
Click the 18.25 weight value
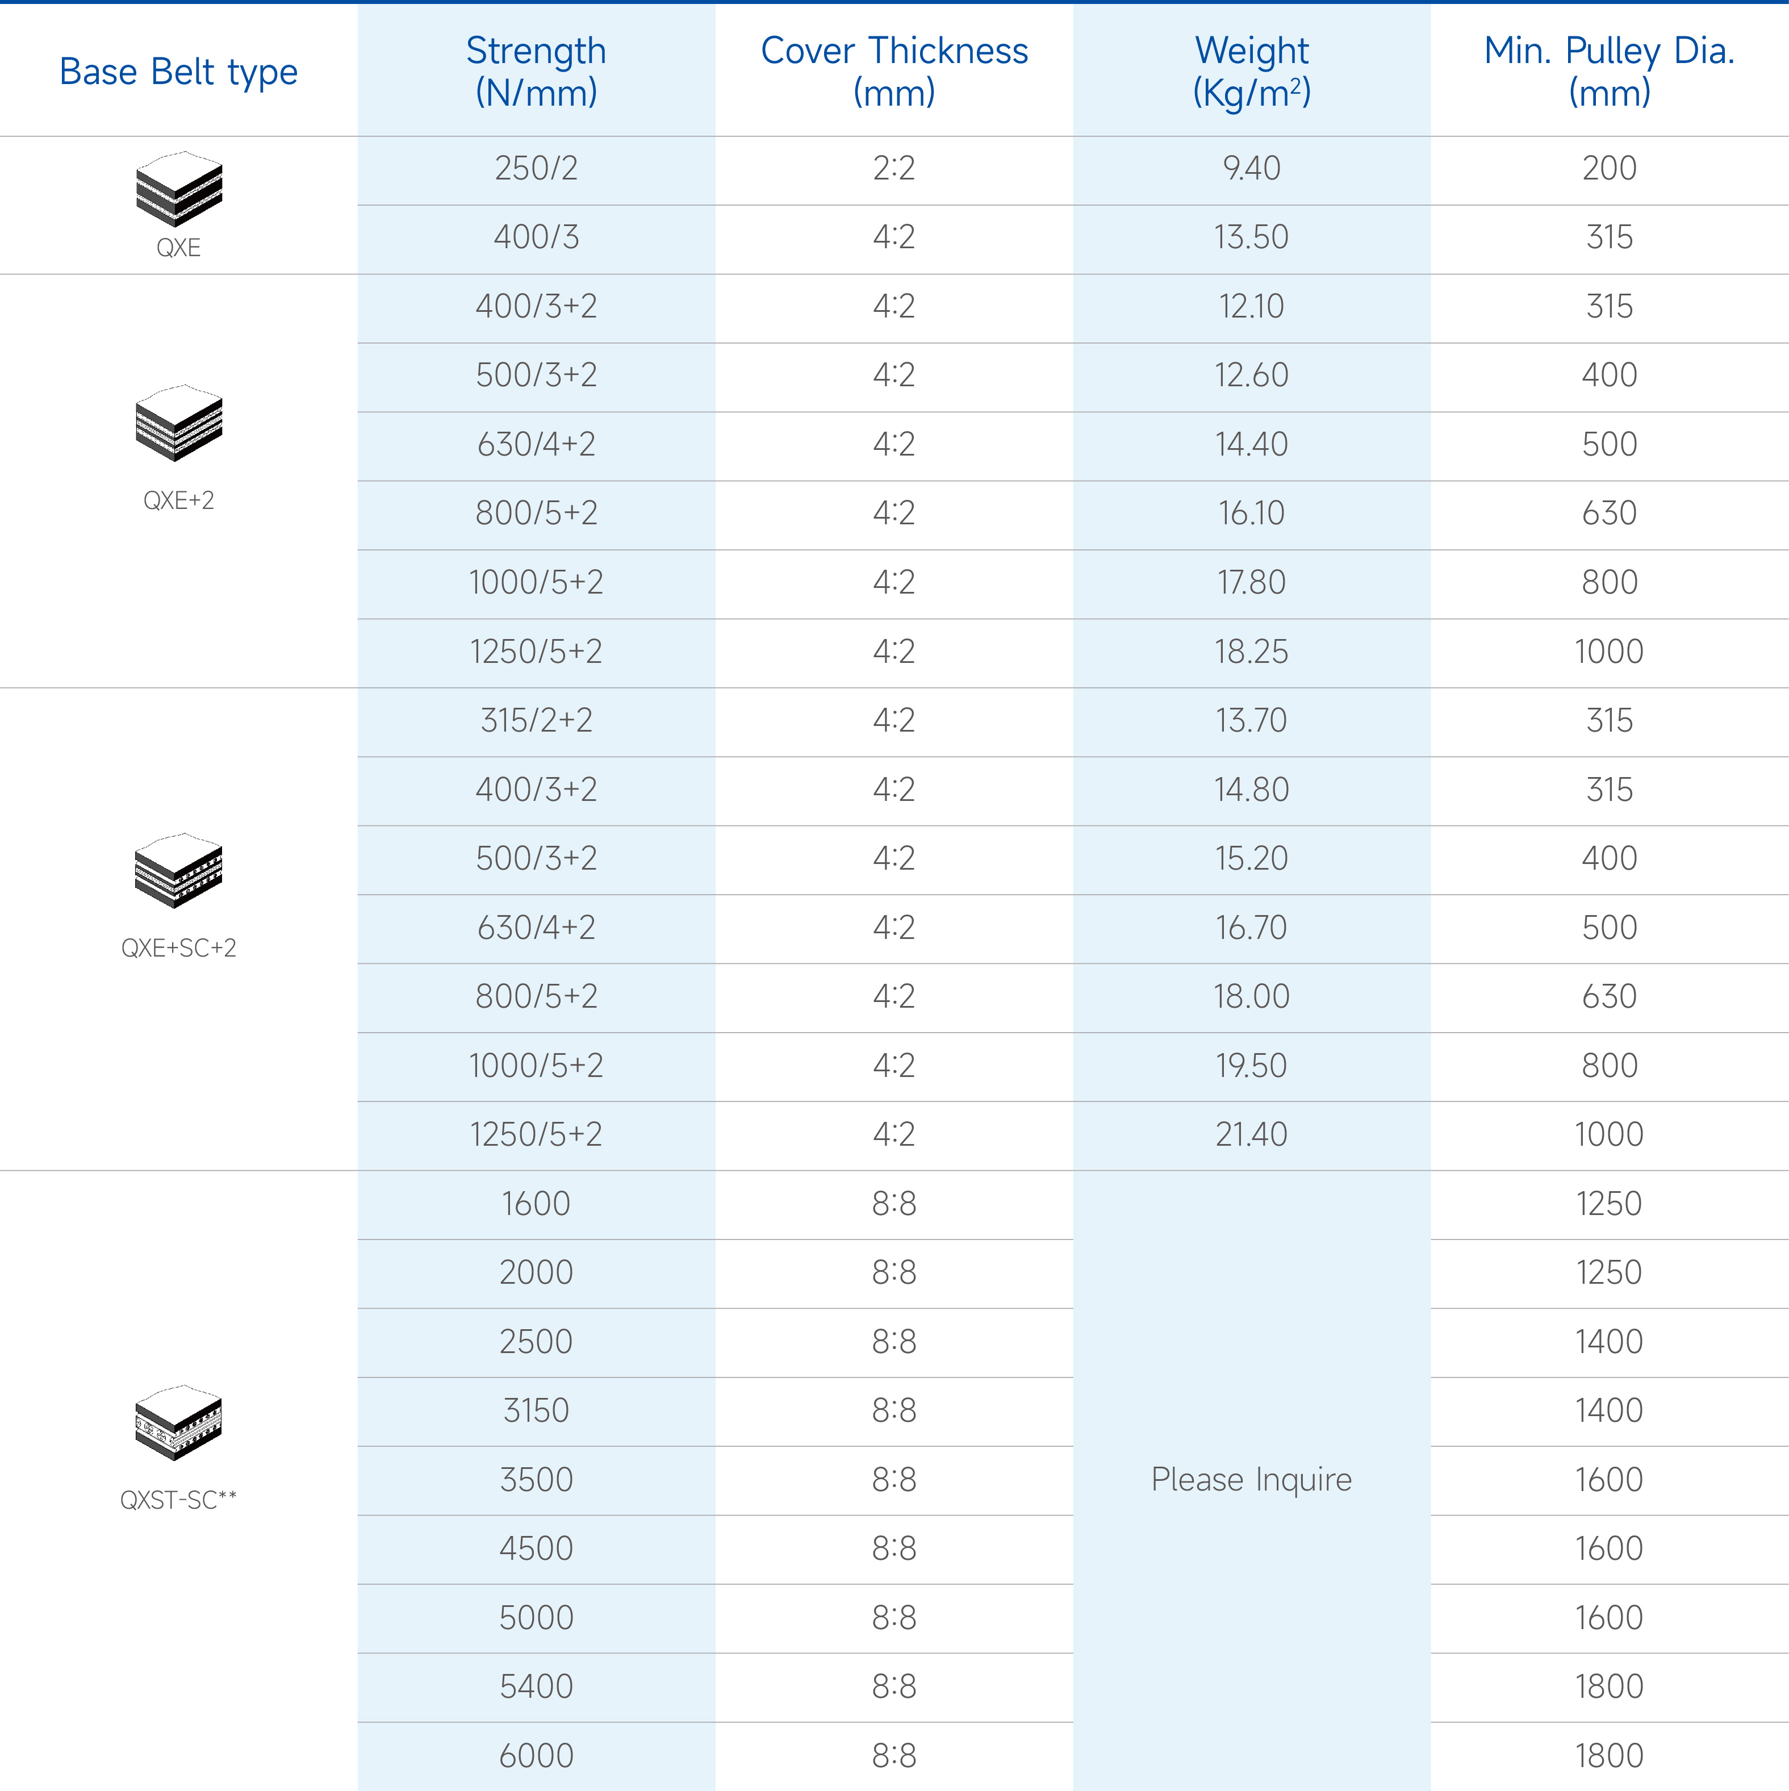tap(1251, 652)
